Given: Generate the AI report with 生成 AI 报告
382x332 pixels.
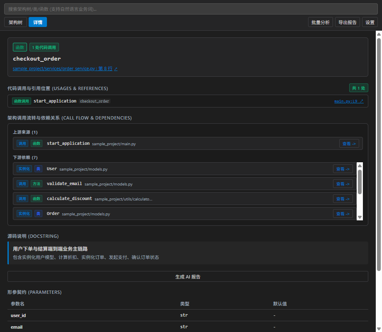Looking at the screenshot, I should click(x=188, y=276).
